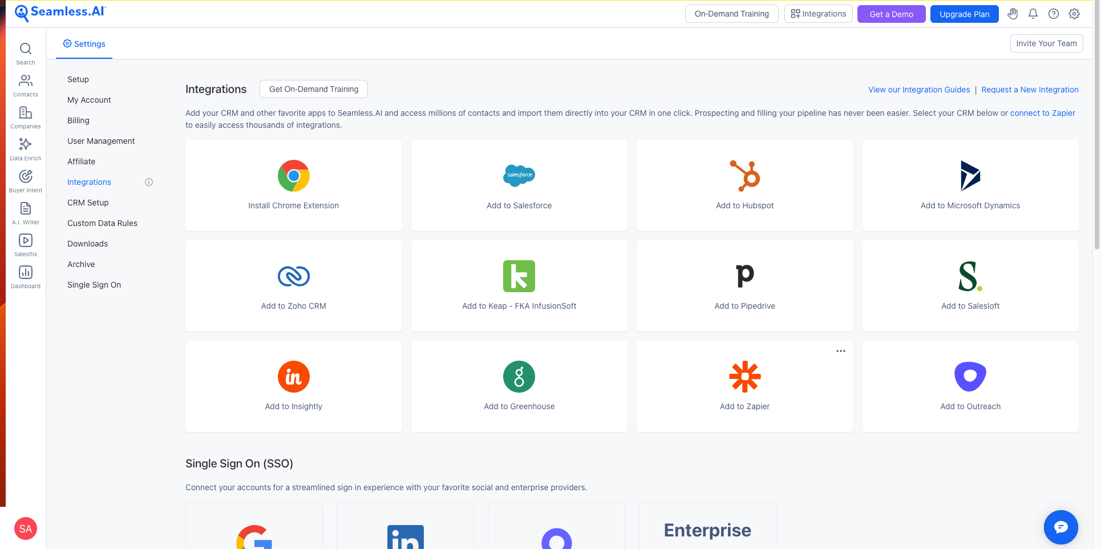Image resolution: width=1101 pixels, height=549 pixels.
Task: Open the three-dot menu on the Zapier card
Action: [x=840, y=351]
